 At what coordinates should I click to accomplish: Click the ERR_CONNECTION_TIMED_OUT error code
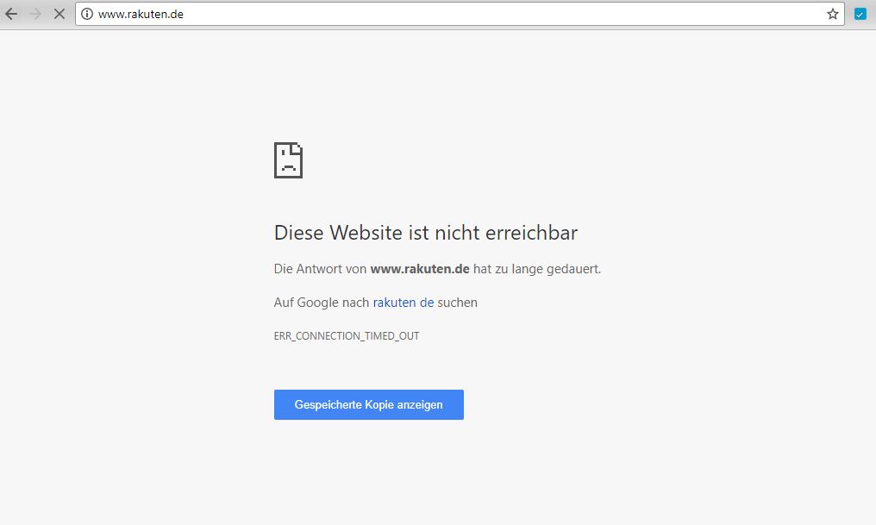[347, 335]
